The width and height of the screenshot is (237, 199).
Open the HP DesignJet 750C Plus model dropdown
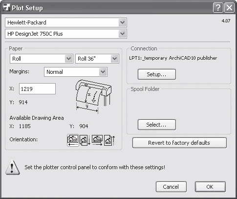coord(66,34)
